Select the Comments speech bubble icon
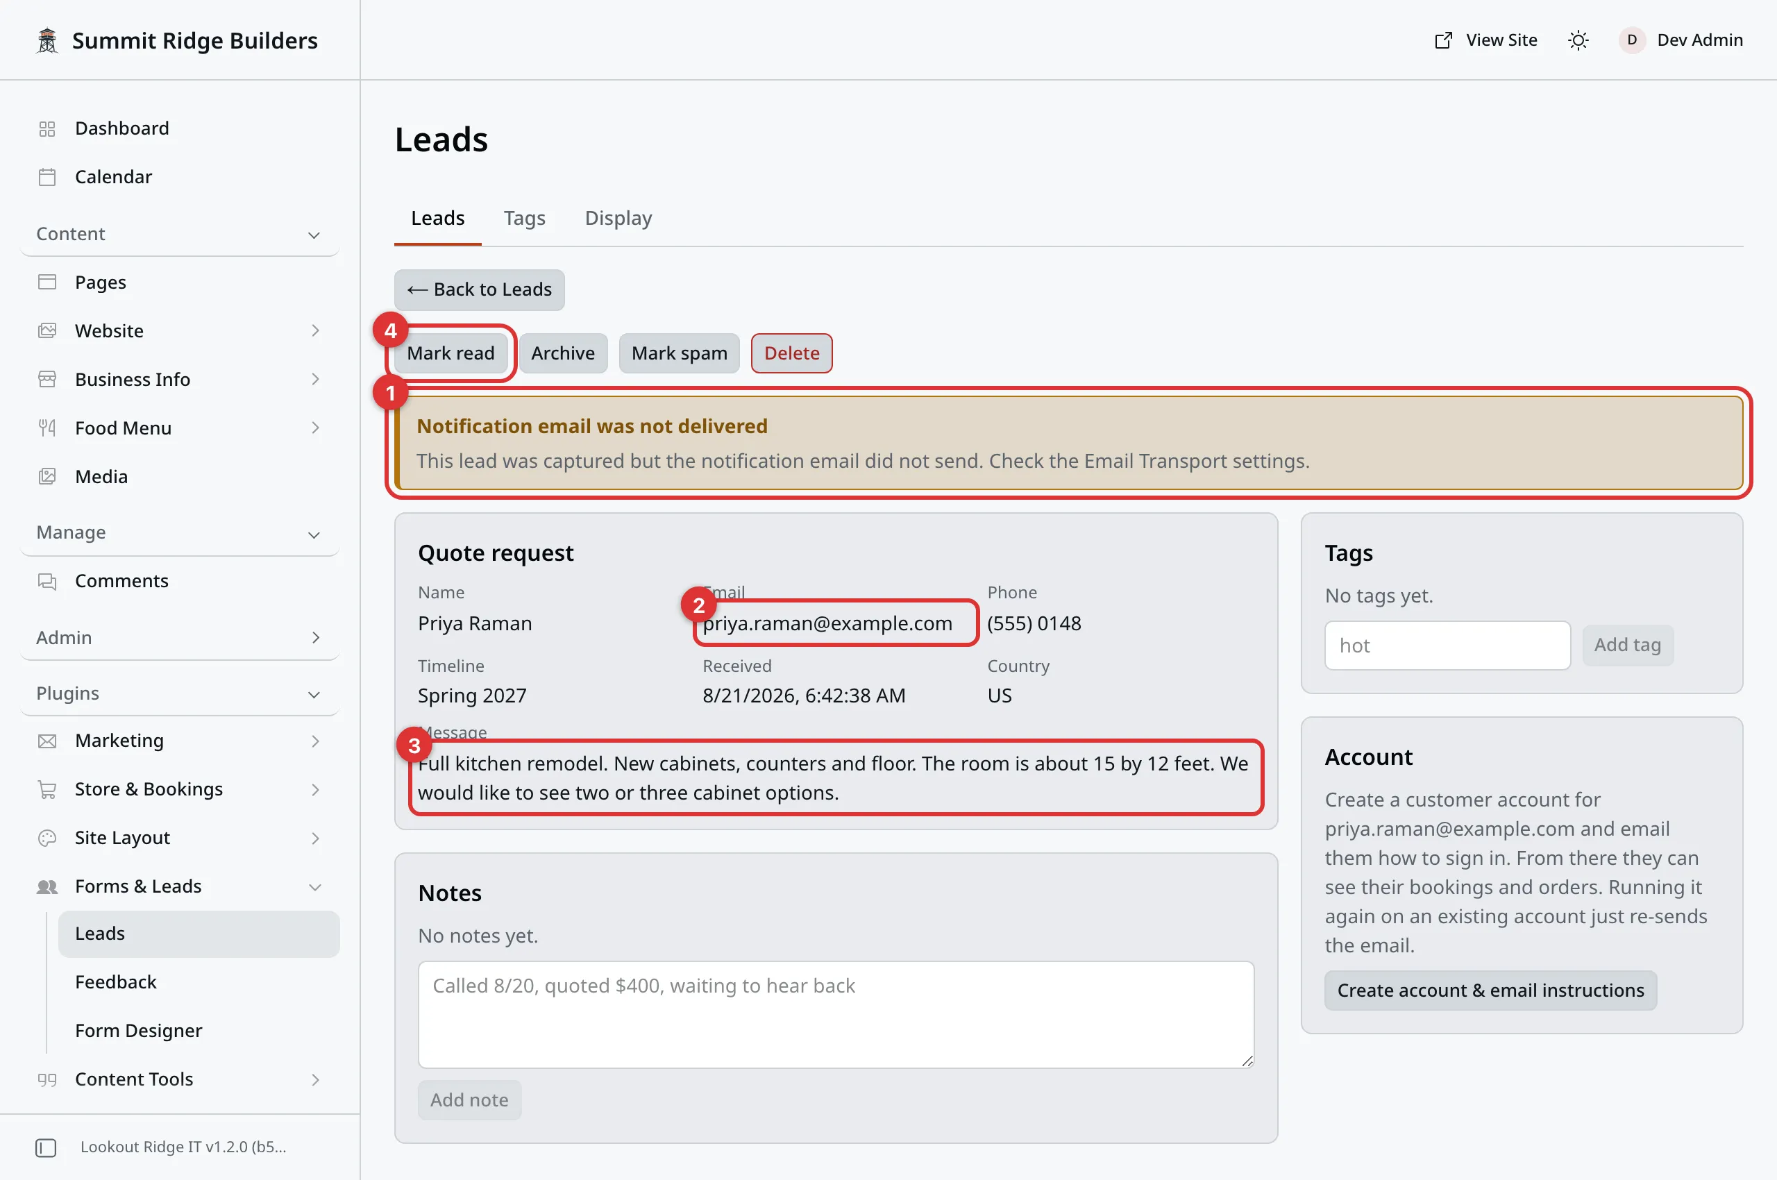The height and width of the screenshot is (1180, 1777). [47, 581]
